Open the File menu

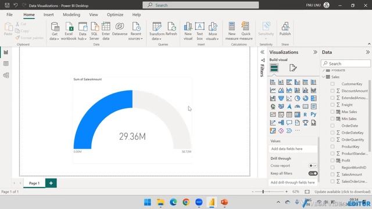coord(9,15)
